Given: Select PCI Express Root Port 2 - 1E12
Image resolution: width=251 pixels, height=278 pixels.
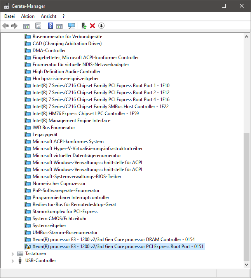Looking at the screenshot, I should tap(101, 93).
